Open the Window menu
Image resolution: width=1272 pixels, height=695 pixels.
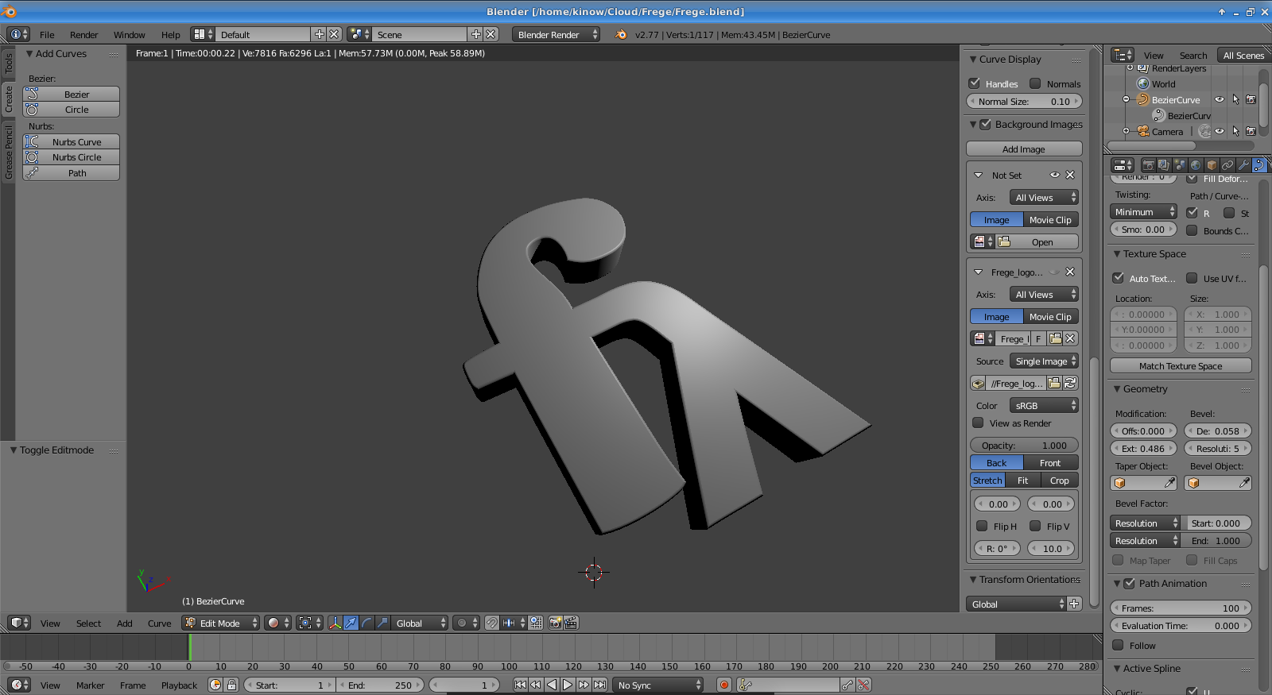(x=129, y=34)
